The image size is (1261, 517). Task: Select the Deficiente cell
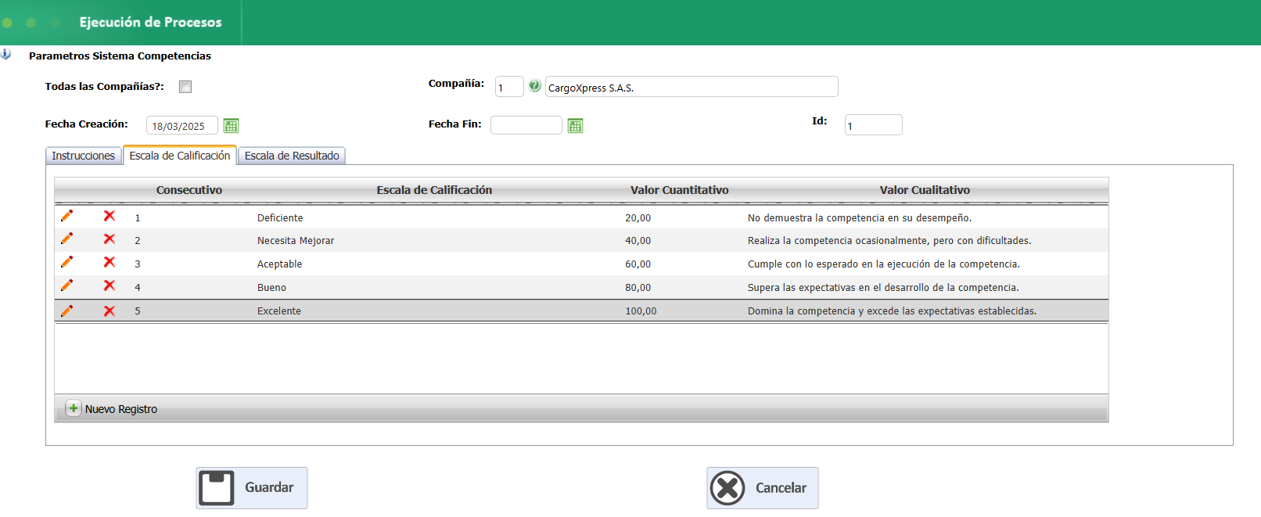[x=280, y=218]
